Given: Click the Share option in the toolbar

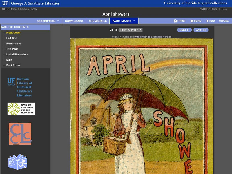Looking at the screenshot, I should click(x=224, y=21).
